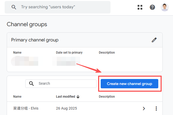This screenshot has width=173, height=115.
Task: Open three-dot menu for 渠道分组 - Elvis
Action: pos(156,109)
